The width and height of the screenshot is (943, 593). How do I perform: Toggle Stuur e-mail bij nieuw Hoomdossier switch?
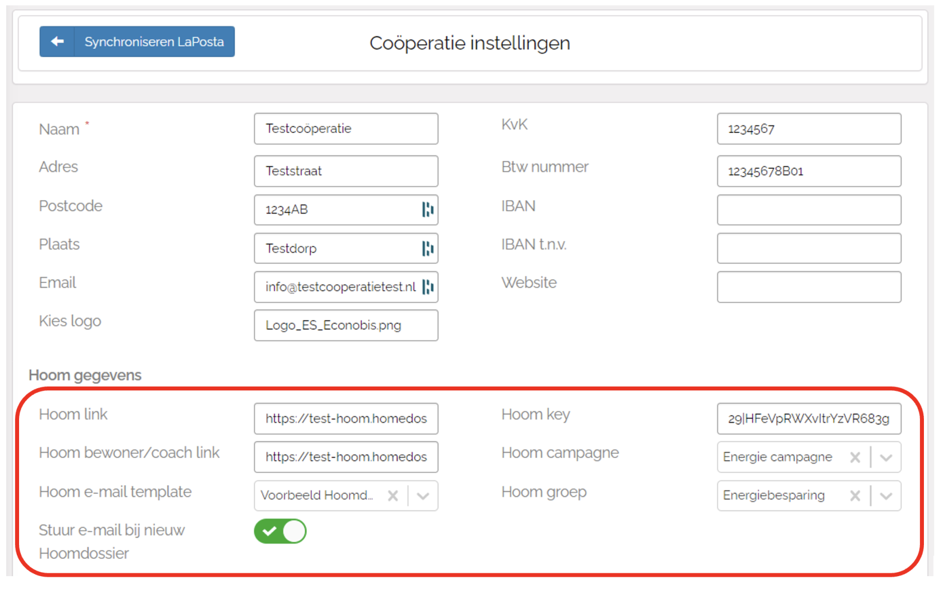point(280,531)
